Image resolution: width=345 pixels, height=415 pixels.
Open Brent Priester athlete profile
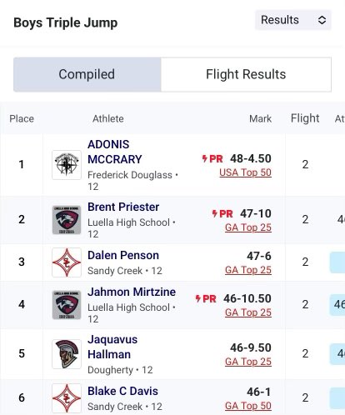pyautogui.click(x=123, y=207)
